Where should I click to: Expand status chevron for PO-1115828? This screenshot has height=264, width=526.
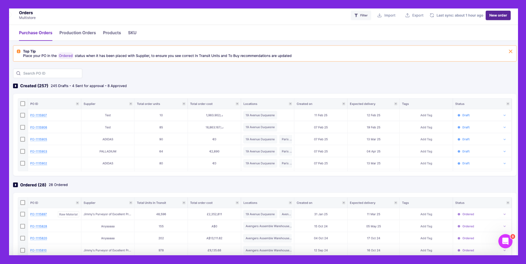(505, 226)
